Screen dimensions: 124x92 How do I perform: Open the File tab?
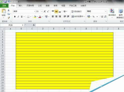coord(4,5)
